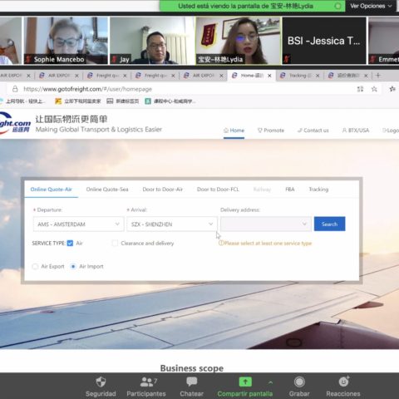Select Air Import radio button
Viewport: 399px width, 399px height.
[73, 267]
